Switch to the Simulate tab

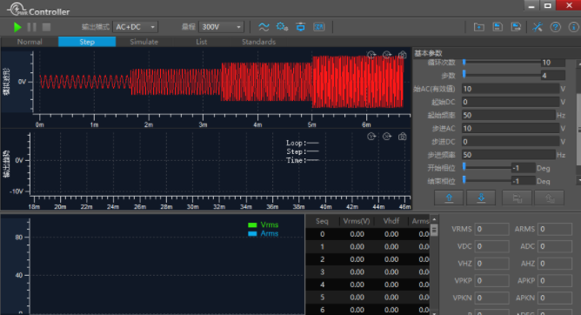(144, 42)
